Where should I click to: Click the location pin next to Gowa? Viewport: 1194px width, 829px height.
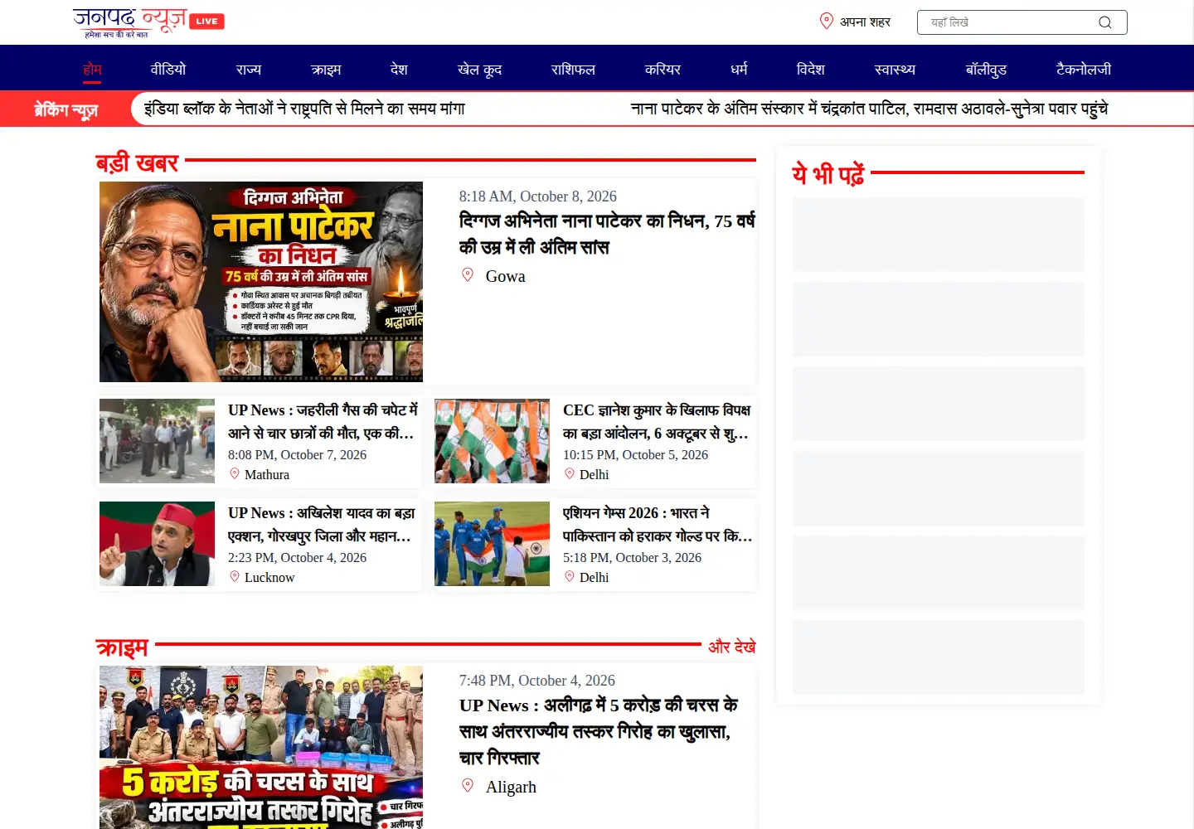point(468,275)
